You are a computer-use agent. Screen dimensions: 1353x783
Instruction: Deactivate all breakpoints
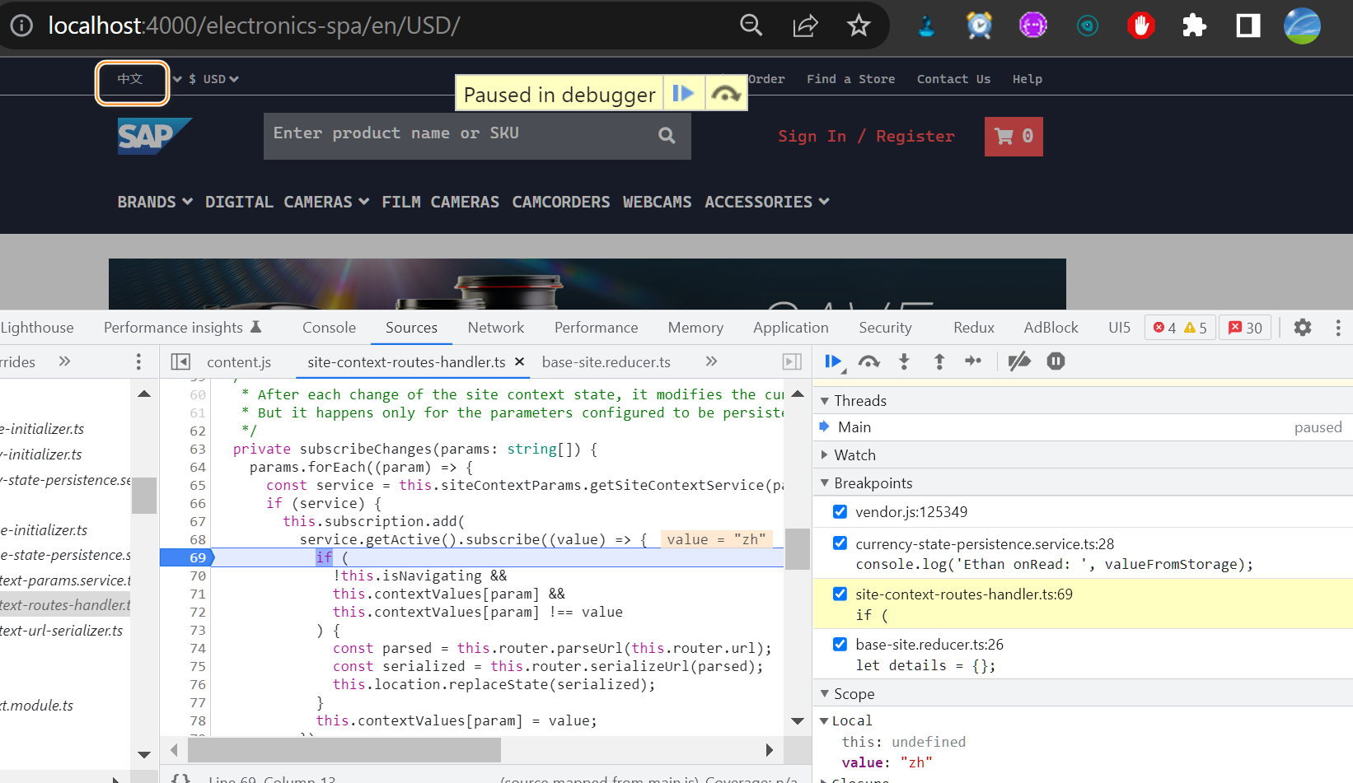pyautogui.click(x=1019, y=361)
